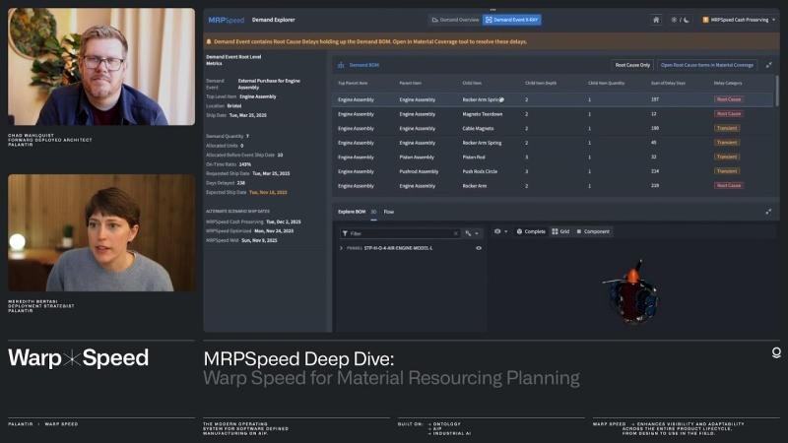Switch to Flow tab in Explore BOM

coord(389,212)
